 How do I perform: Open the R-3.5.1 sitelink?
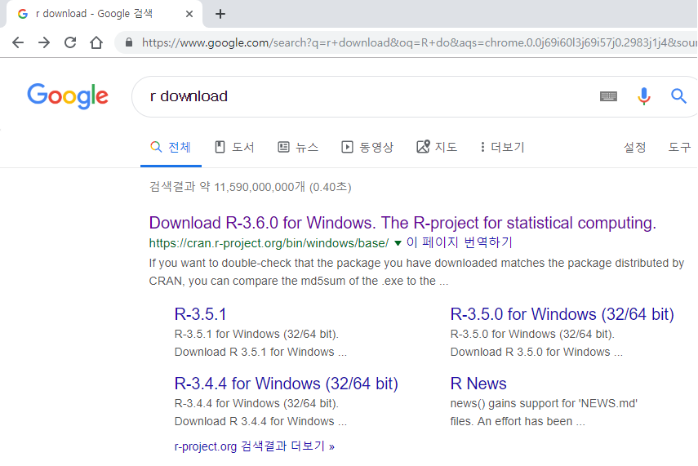pyautogui.click(x=200, y=314)
